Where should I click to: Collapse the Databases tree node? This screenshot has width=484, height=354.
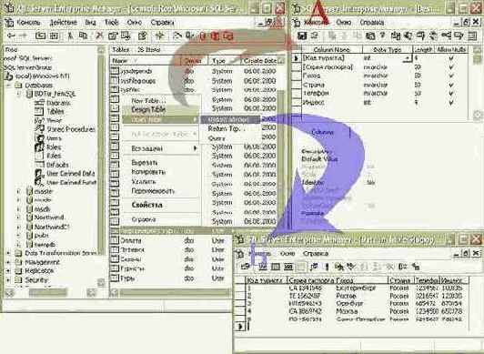(x=10, y=86)
